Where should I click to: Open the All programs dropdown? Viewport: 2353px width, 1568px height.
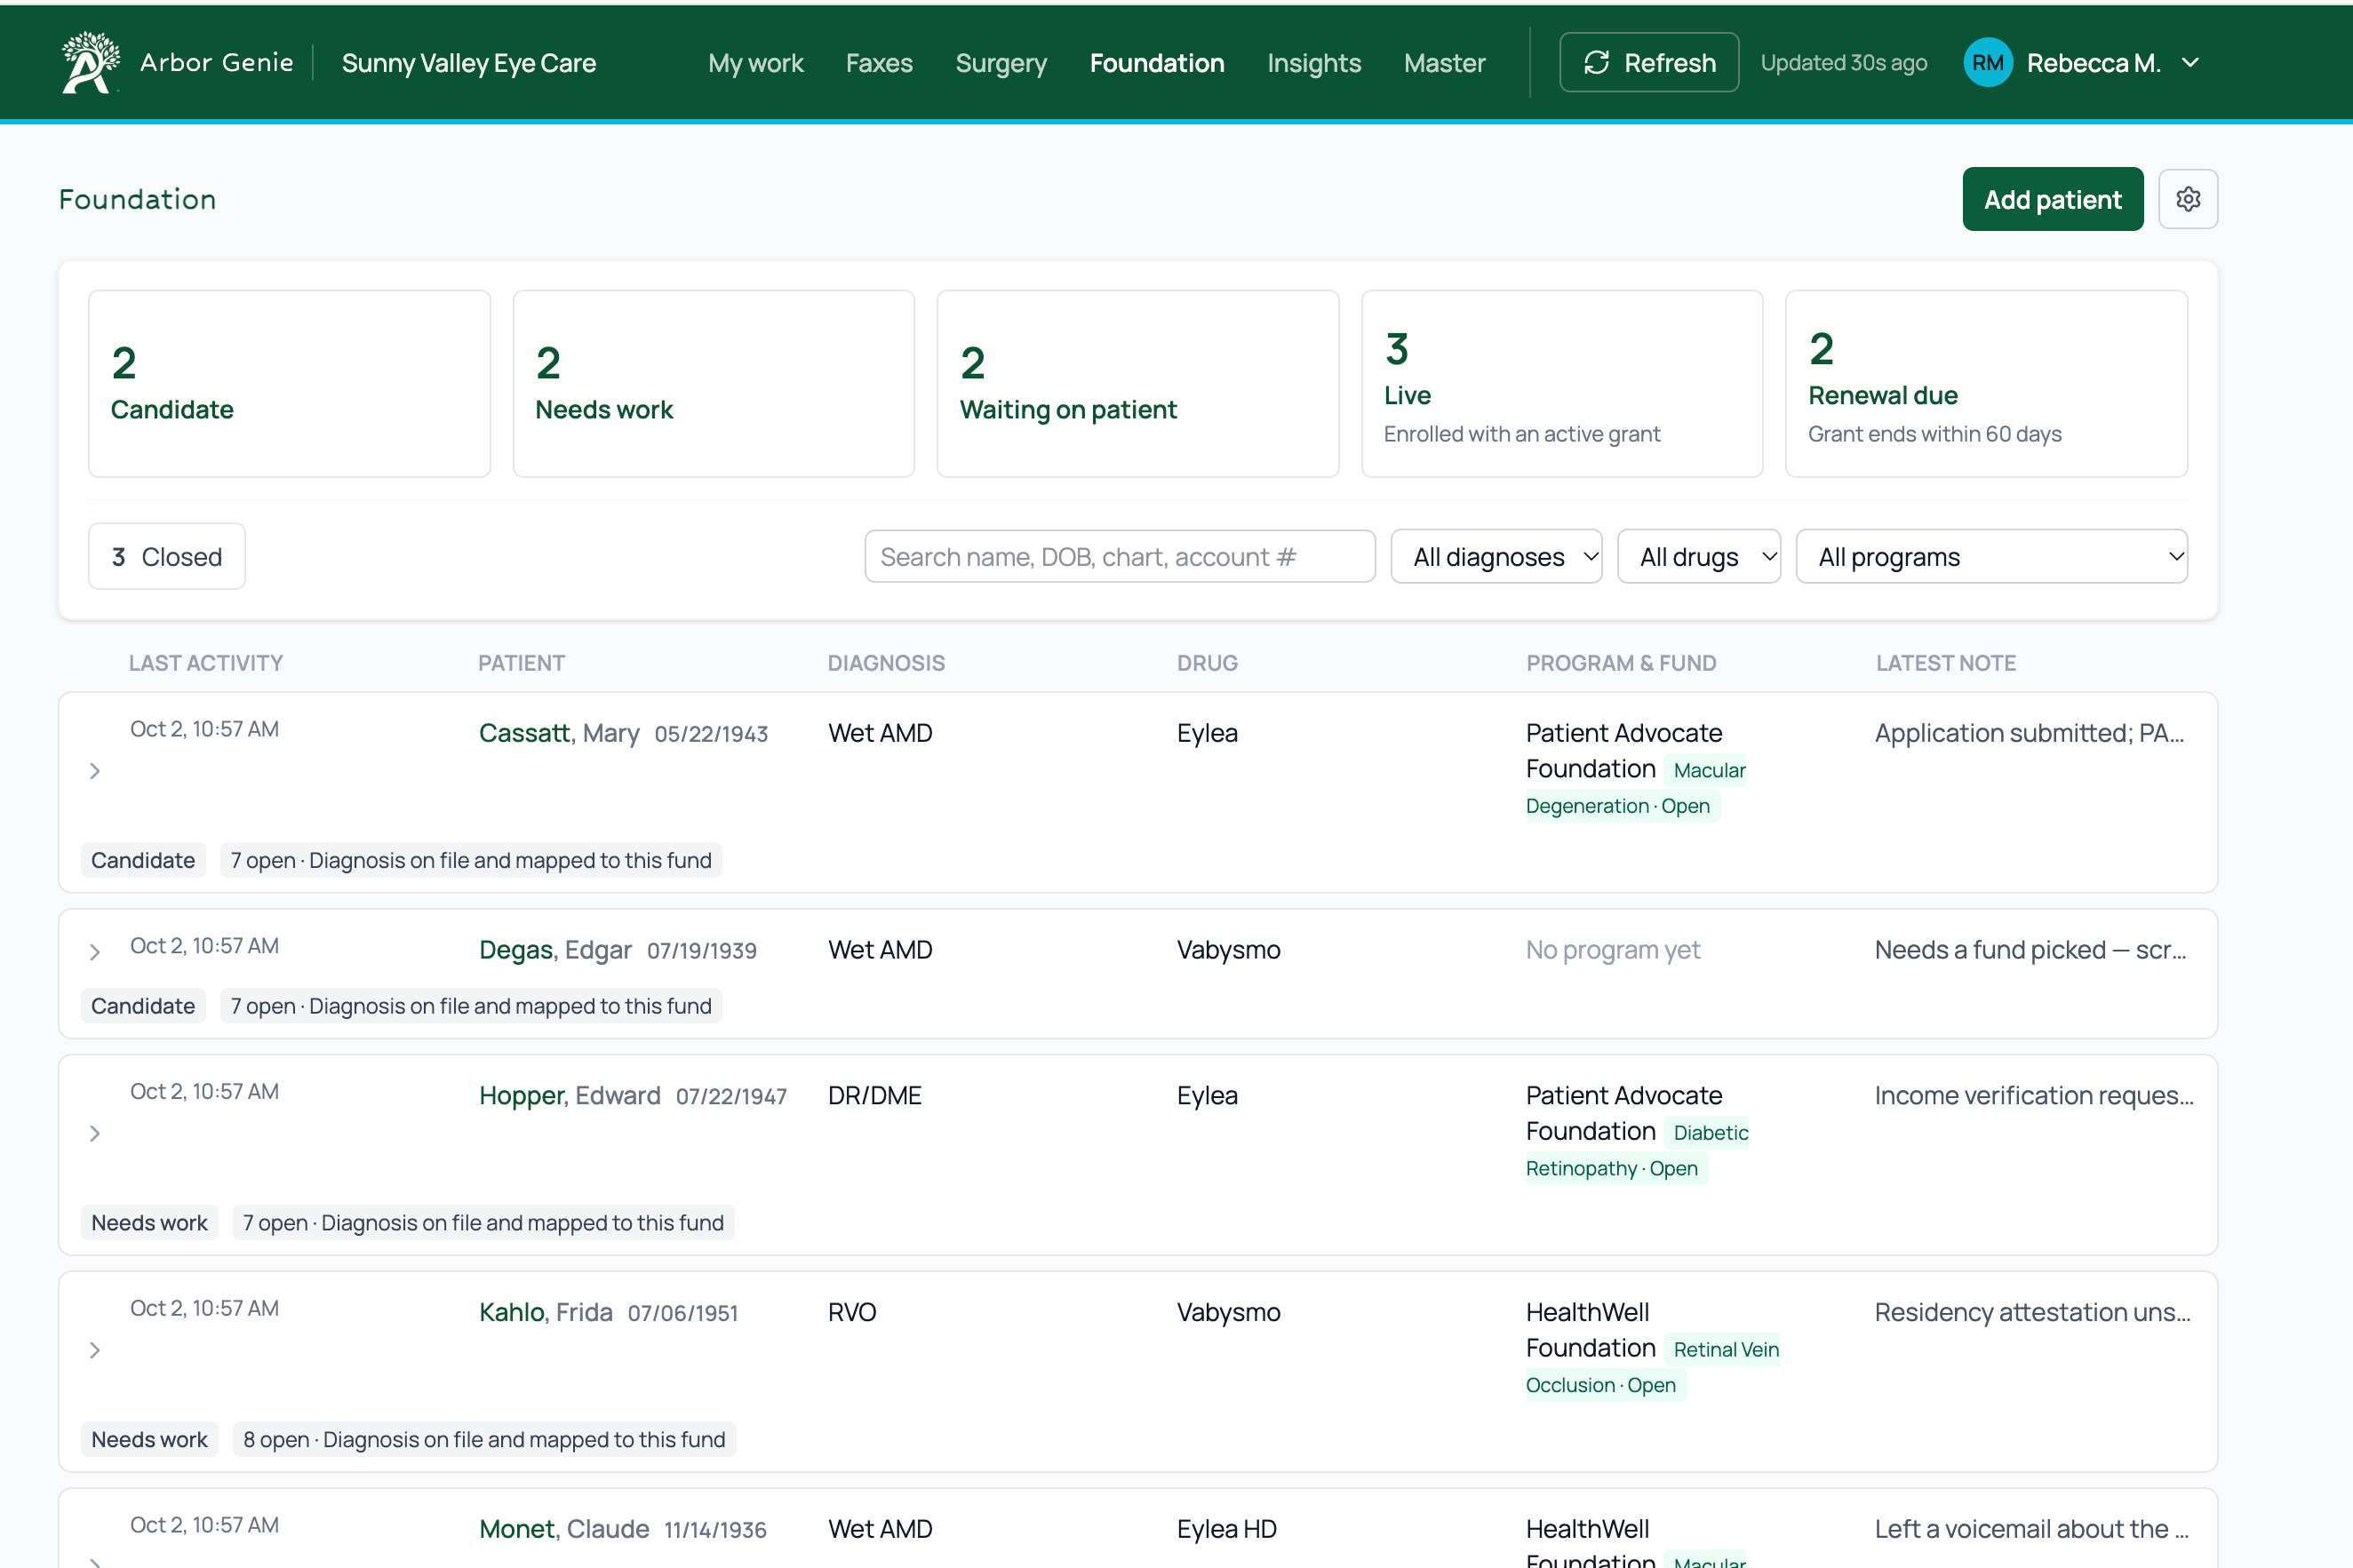tap(1991, 556)
